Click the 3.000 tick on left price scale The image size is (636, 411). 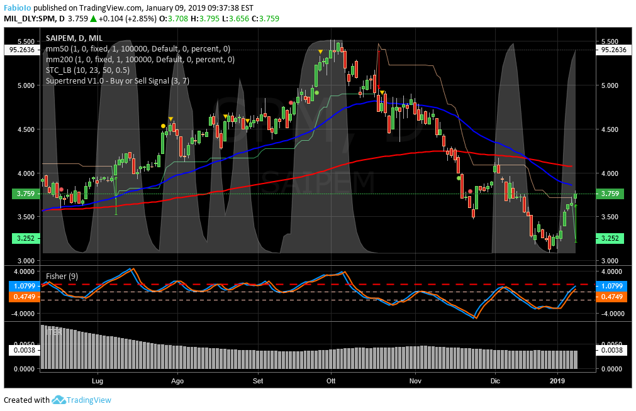26,261
